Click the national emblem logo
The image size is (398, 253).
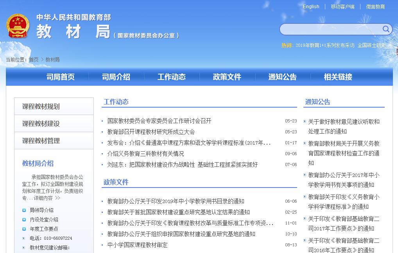click(x=18, y=26)
